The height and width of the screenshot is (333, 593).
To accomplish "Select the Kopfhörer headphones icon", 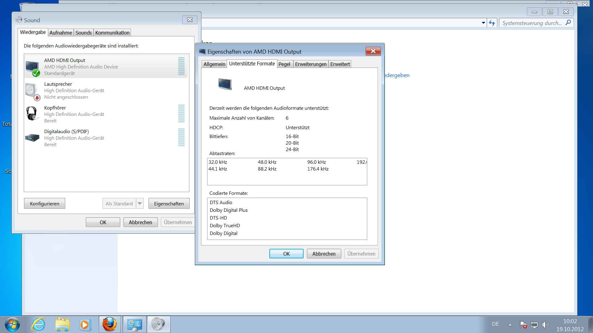I will 32,113.
